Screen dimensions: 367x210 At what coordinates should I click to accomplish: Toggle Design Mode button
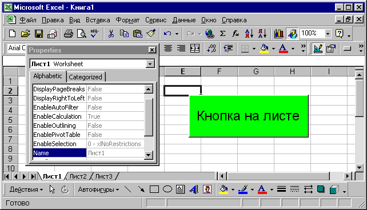(x=318, y=49)
